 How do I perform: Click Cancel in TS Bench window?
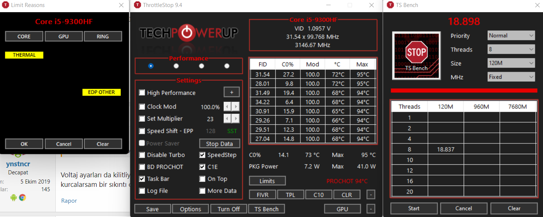(x=464, y=208)
